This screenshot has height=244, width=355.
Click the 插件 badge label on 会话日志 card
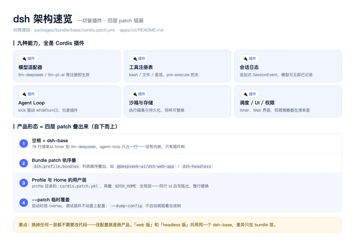pyautogui.click(x=252, y=58)
